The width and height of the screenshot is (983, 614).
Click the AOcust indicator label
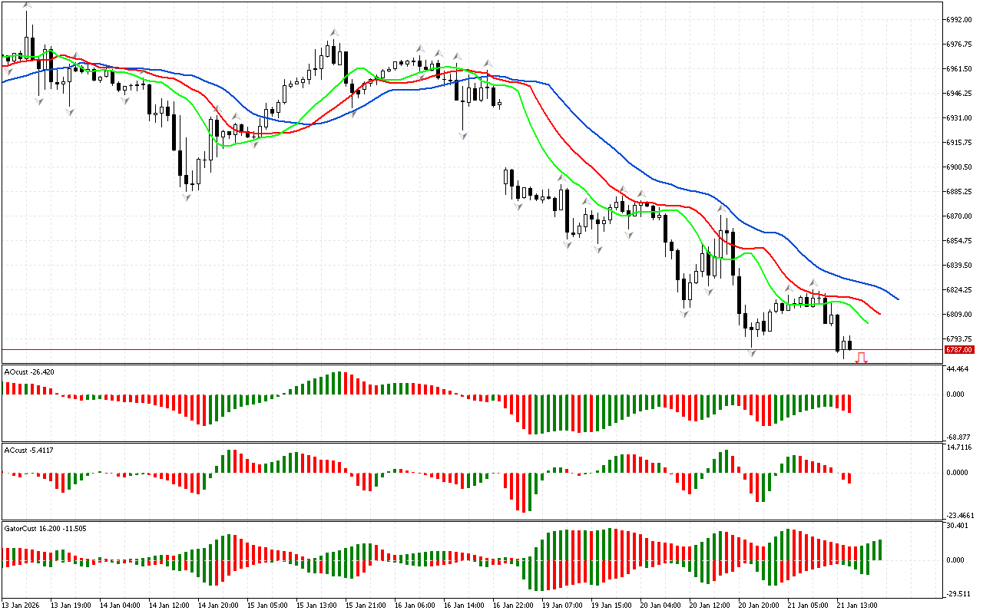coord(28,372)
